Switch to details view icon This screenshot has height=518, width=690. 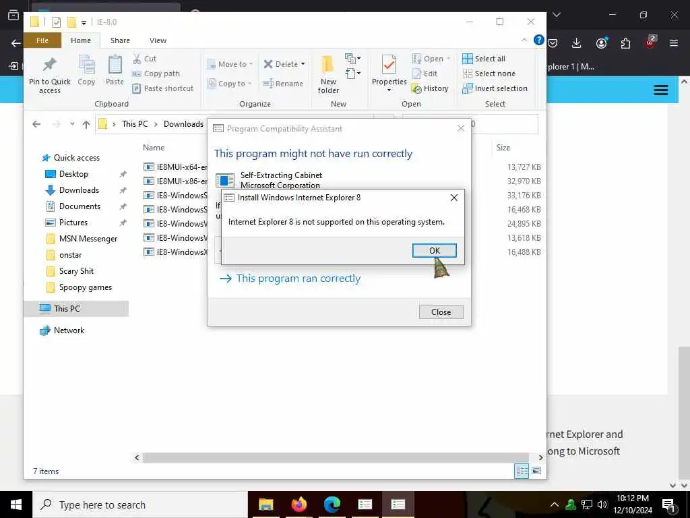[x=522, y=471]
